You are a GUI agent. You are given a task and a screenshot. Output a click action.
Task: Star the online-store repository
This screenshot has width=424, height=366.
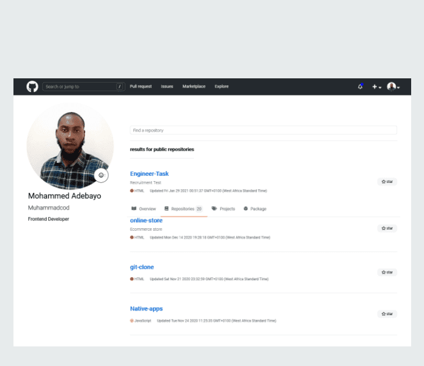click(x=387, y=228)
